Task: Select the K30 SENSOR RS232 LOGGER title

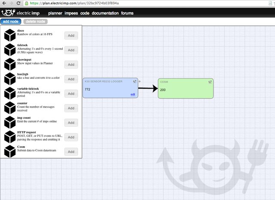Action: [104, 81]
